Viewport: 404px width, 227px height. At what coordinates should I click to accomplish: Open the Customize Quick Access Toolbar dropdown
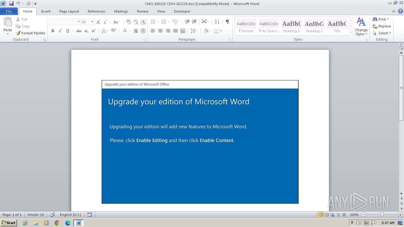coord(35,3)
